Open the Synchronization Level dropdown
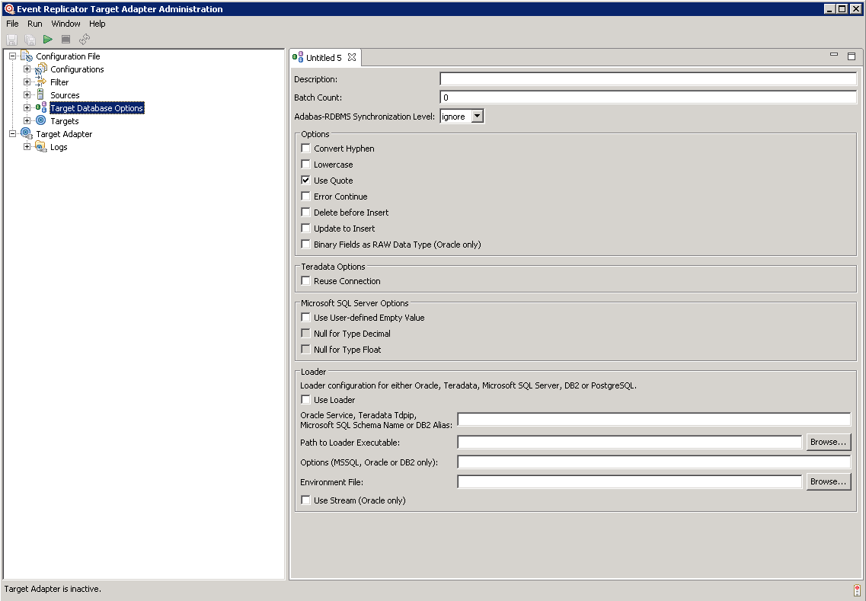 tap(477, 117)
